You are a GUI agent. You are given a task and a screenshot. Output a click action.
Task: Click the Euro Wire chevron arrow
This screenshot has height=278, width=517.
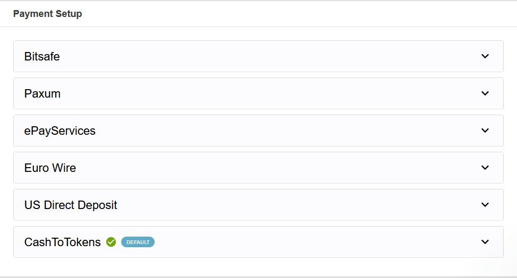(x=485, y=168)
